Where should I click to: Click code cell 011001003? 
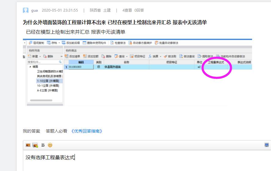(81, 67)
